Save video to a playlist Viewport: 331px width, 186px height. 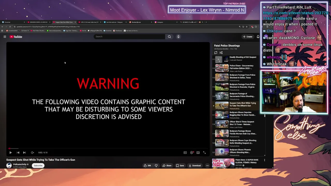(x=180, y=166)
